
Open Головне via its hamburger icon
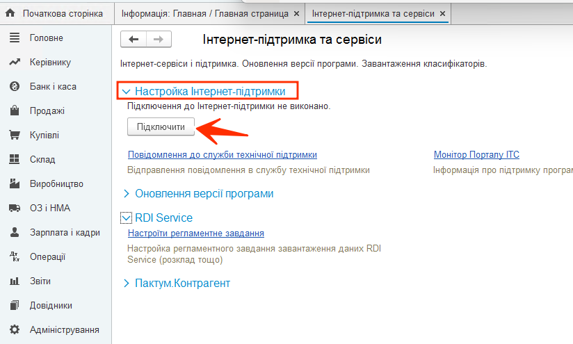[x=14, y=38]
